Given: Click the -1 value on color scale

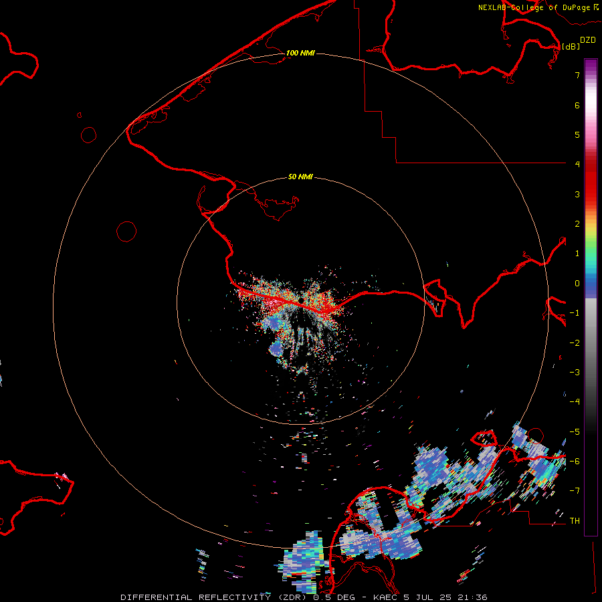Looking at the screenshot, I should (575, 313).
